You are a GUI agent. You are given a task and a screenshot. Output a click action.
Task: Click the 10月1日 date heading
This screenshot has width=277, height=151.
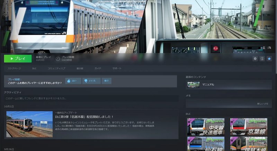click(9, 106)
